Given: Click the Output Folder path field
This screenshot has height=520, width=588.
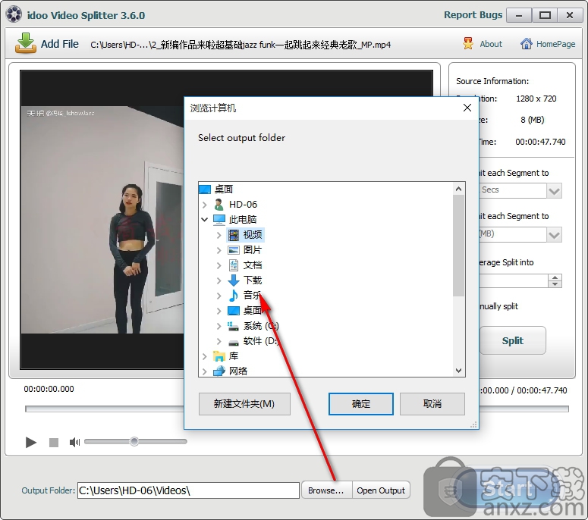Looking at the screenshot, I should [188, 490].
